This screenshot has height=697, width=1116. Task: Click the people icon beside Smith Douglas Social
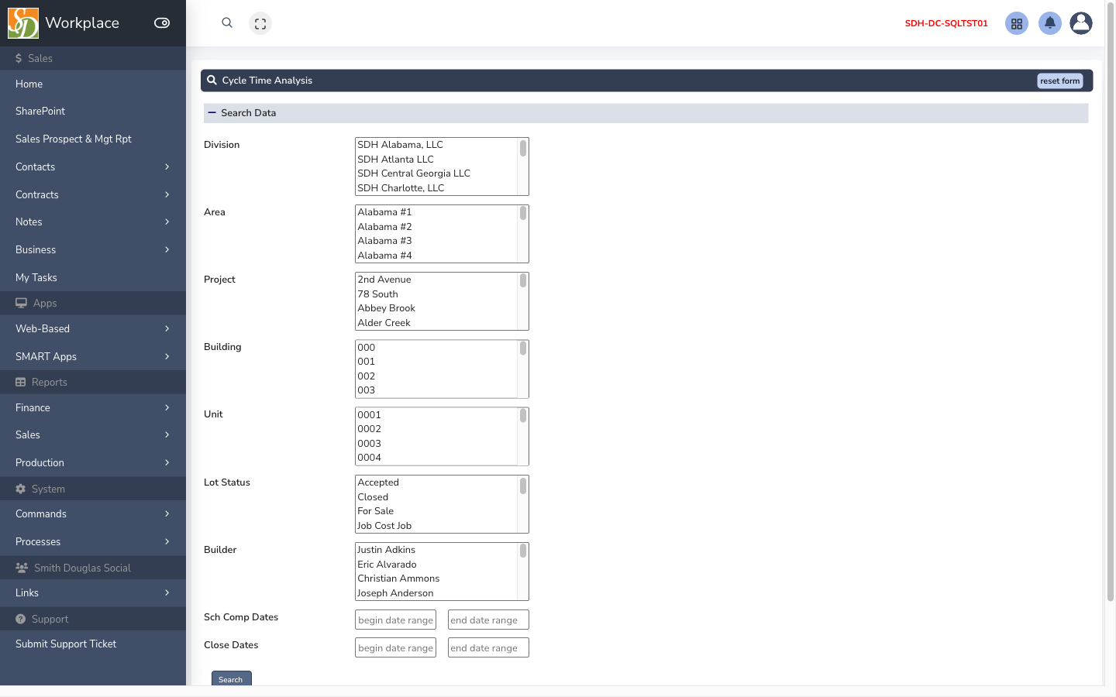pos(22,568)
